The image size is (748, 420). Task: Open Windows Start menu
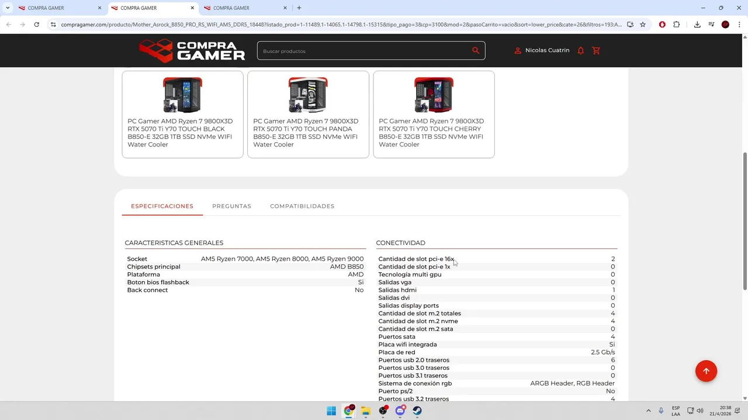331,411
